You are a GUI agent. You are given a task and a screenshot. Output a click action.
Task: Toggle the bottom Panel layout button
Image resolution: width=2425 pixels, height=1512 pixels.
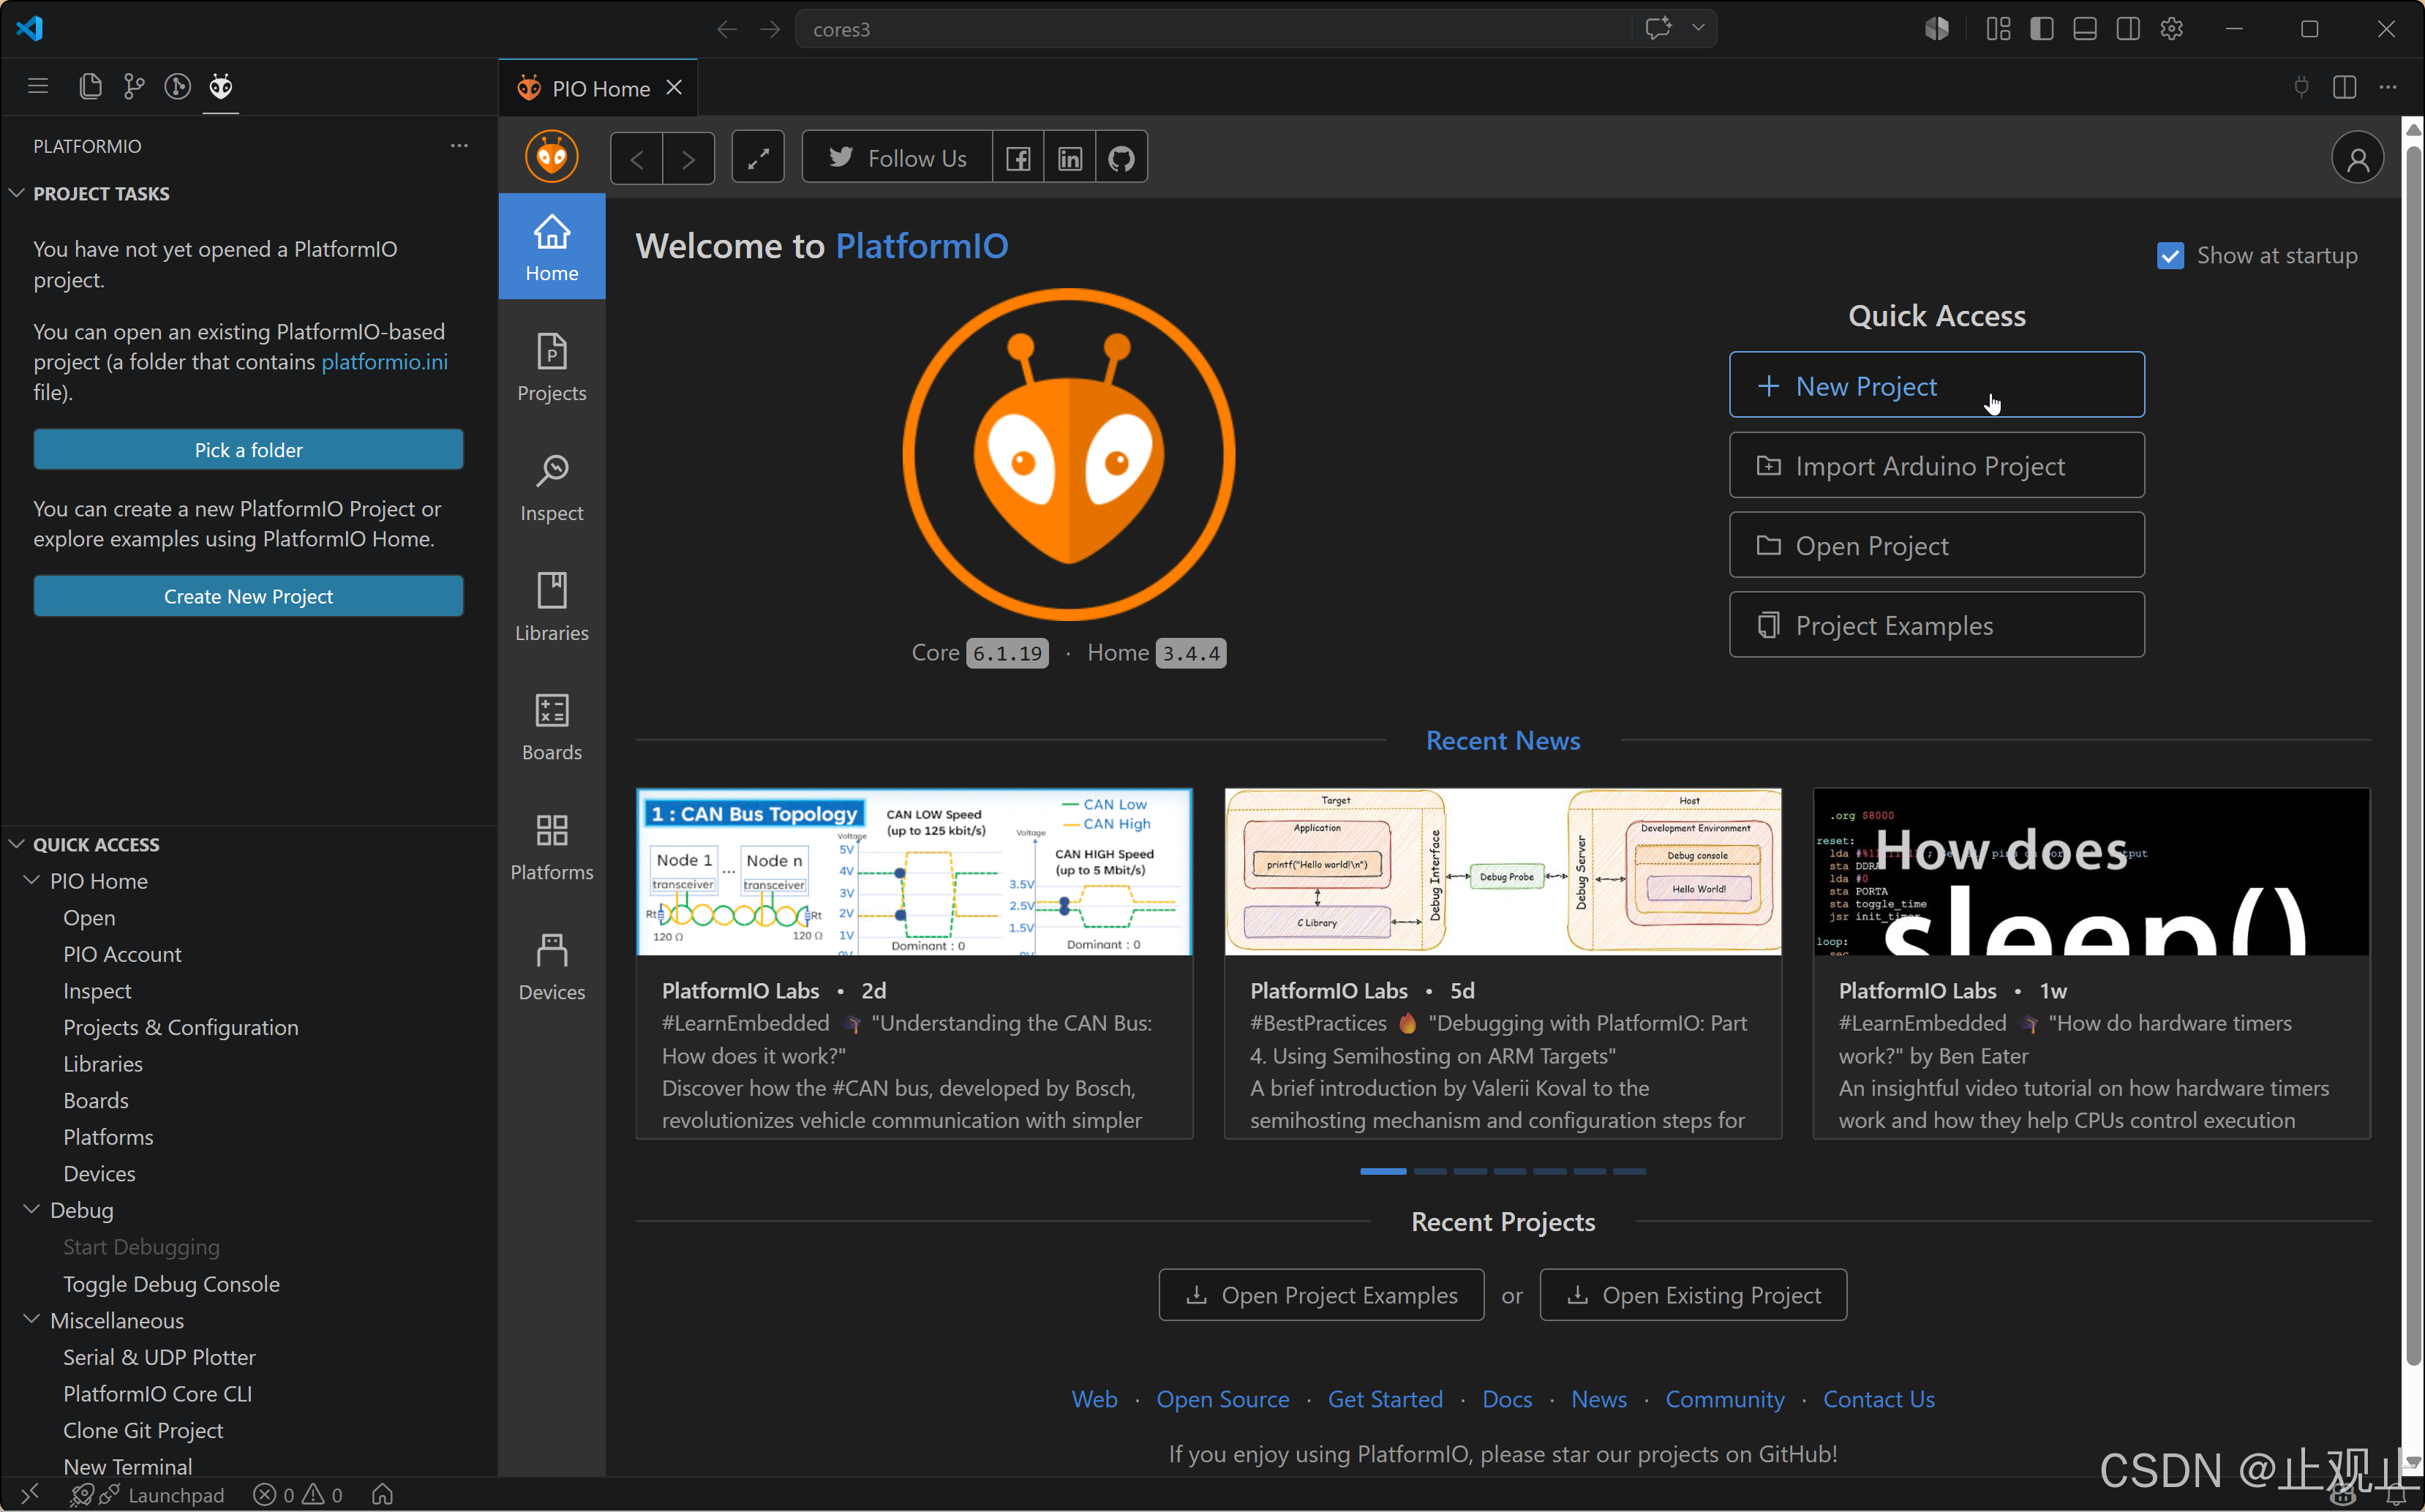tap(2085, 29)
